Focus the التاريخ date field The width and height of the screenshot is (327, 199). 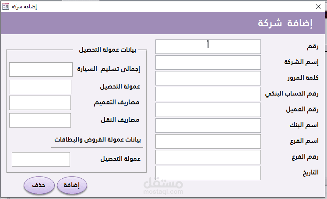208,173
